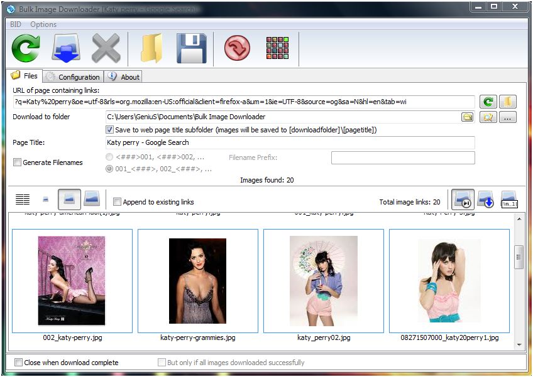The width and height of the screenshot is (533, 377).
Task: Click the Filename Prefix input field
Action: [403, 158]
